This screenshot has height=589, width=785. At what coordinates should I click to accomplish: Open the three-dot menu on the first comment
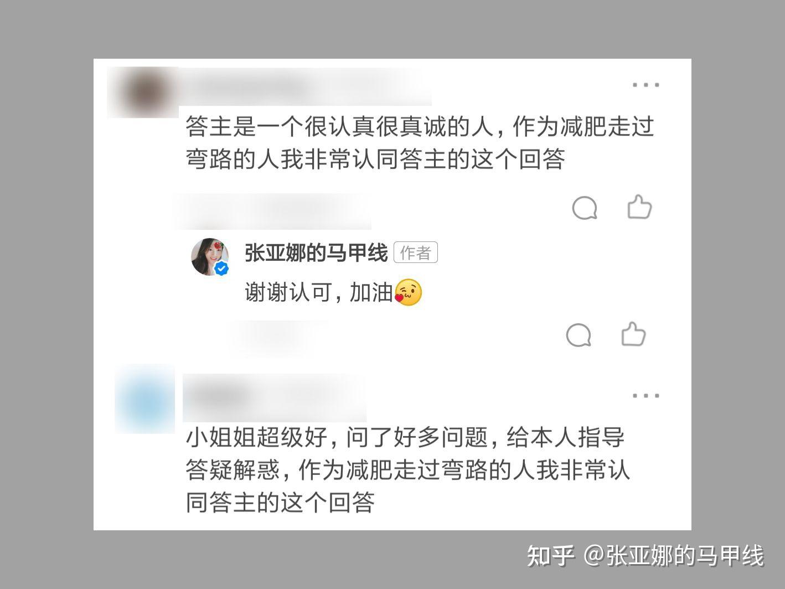coord(645,85)
